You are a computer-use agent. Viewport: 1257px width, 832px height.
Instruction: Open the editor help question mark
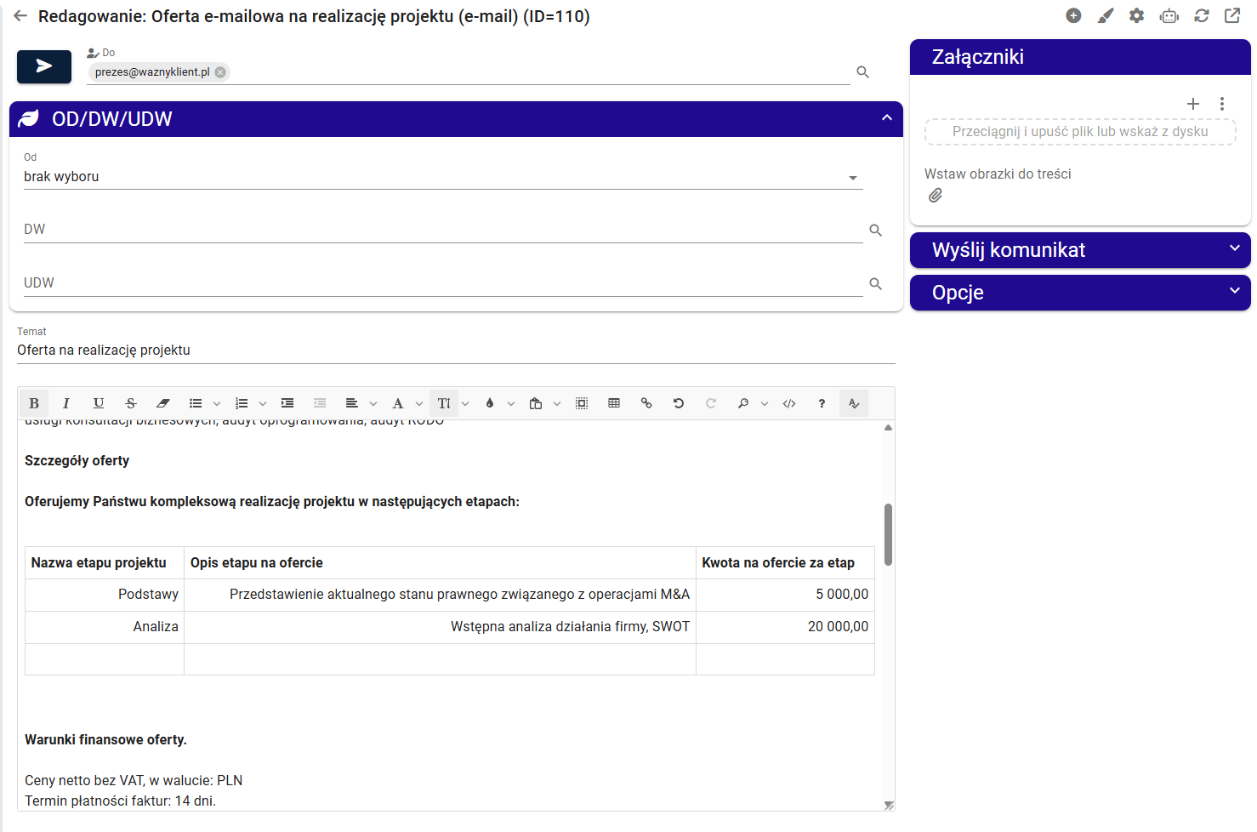822,403
